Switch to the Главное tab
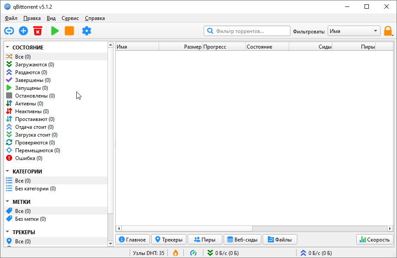The height and width of the screenshot is (258, 397). click(133, 239)
